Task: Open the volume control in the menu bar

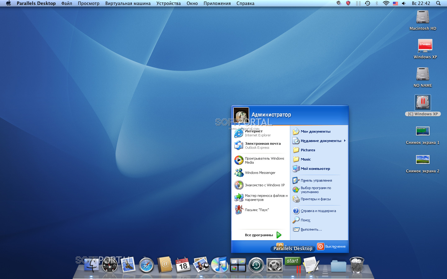Action: [404, 3]
